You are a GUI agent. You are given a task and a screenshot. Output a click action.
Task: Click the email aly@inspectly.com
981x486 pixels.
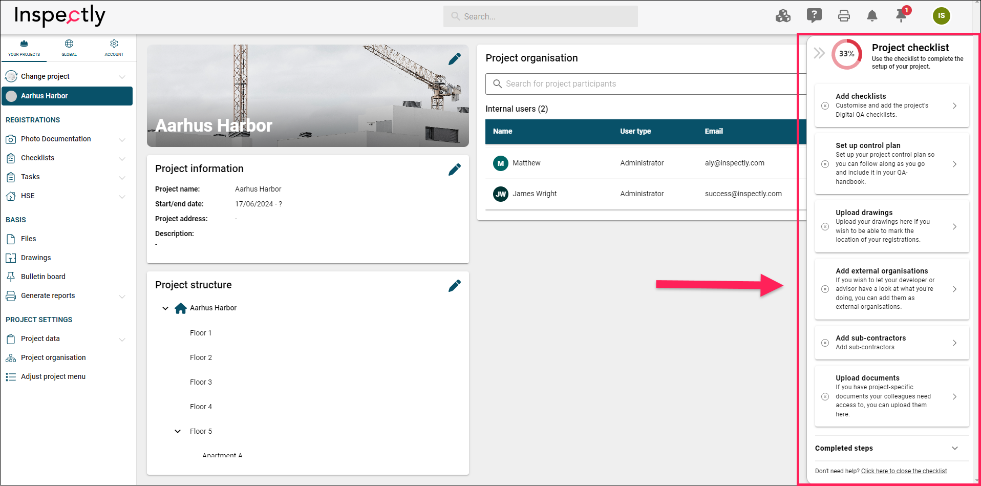[734, 163]
